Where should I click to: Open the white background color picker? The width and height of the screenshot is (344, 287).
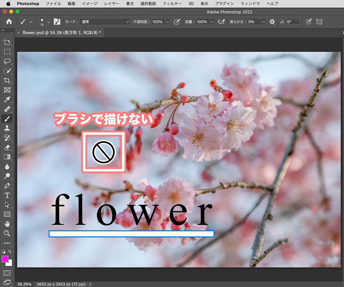point(10,263)
